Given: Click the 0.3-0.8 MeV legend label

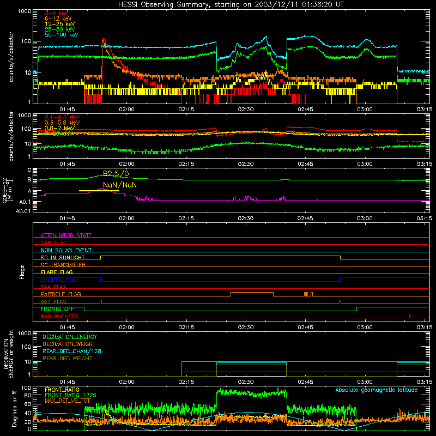Looking at the screenshot, I should point(62,123).
